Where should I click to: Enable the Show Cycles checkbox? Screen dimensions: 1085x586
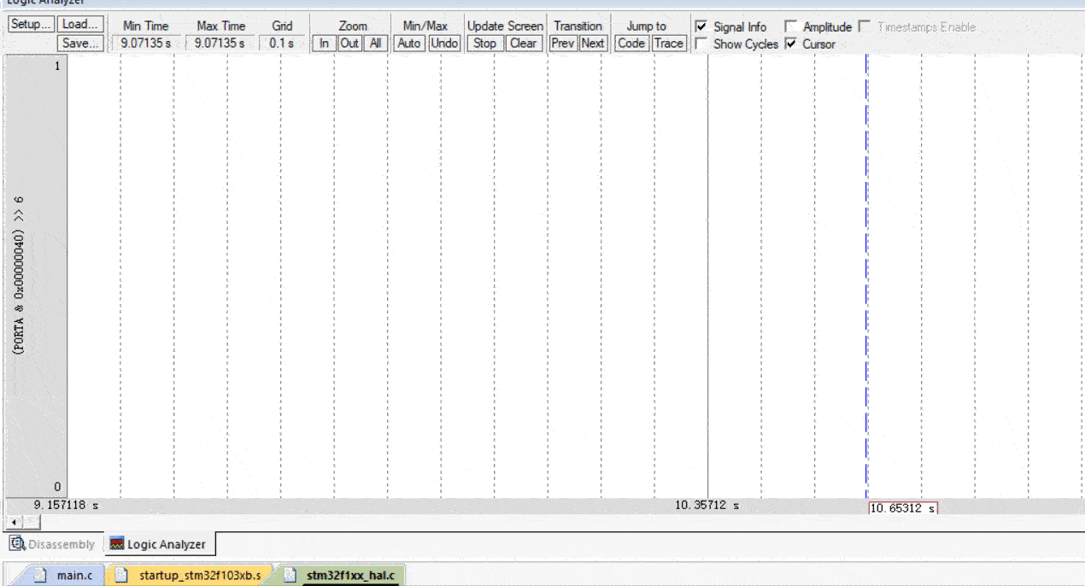701,44
